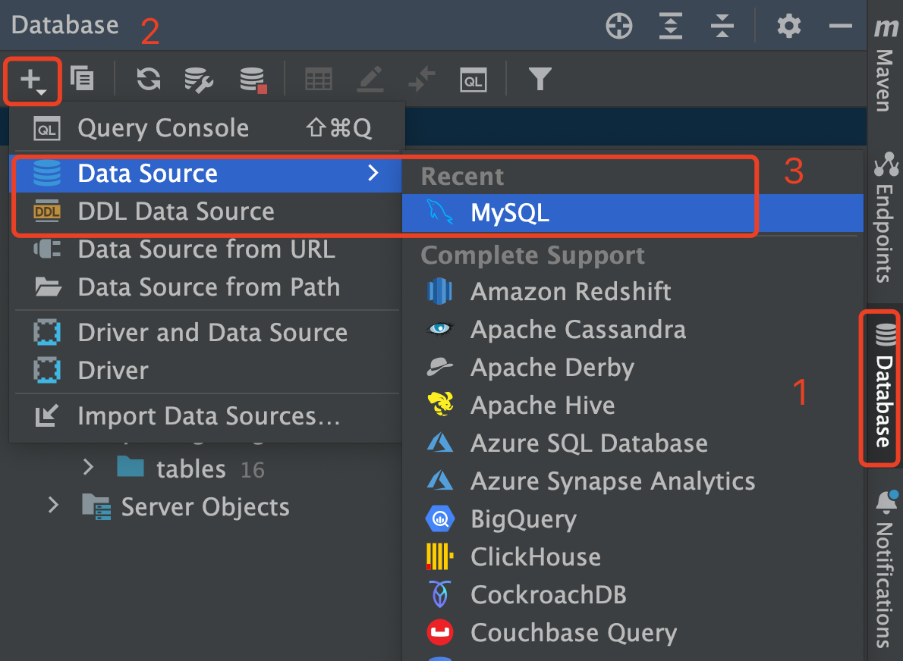The image size is (903, 661).
Task: Expand the tables folder node
Action: [x=89, y=468]
